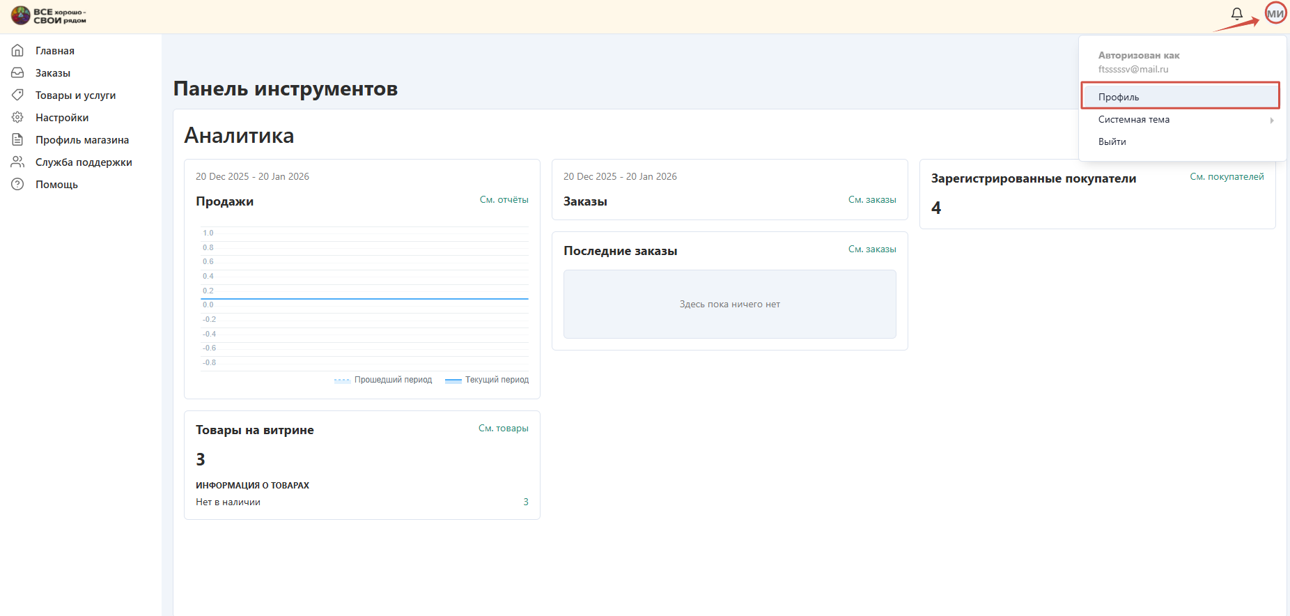Screen dimensions: 1290x616
Task: Click the МИ user avatar
Action: tap(1275, 13)
